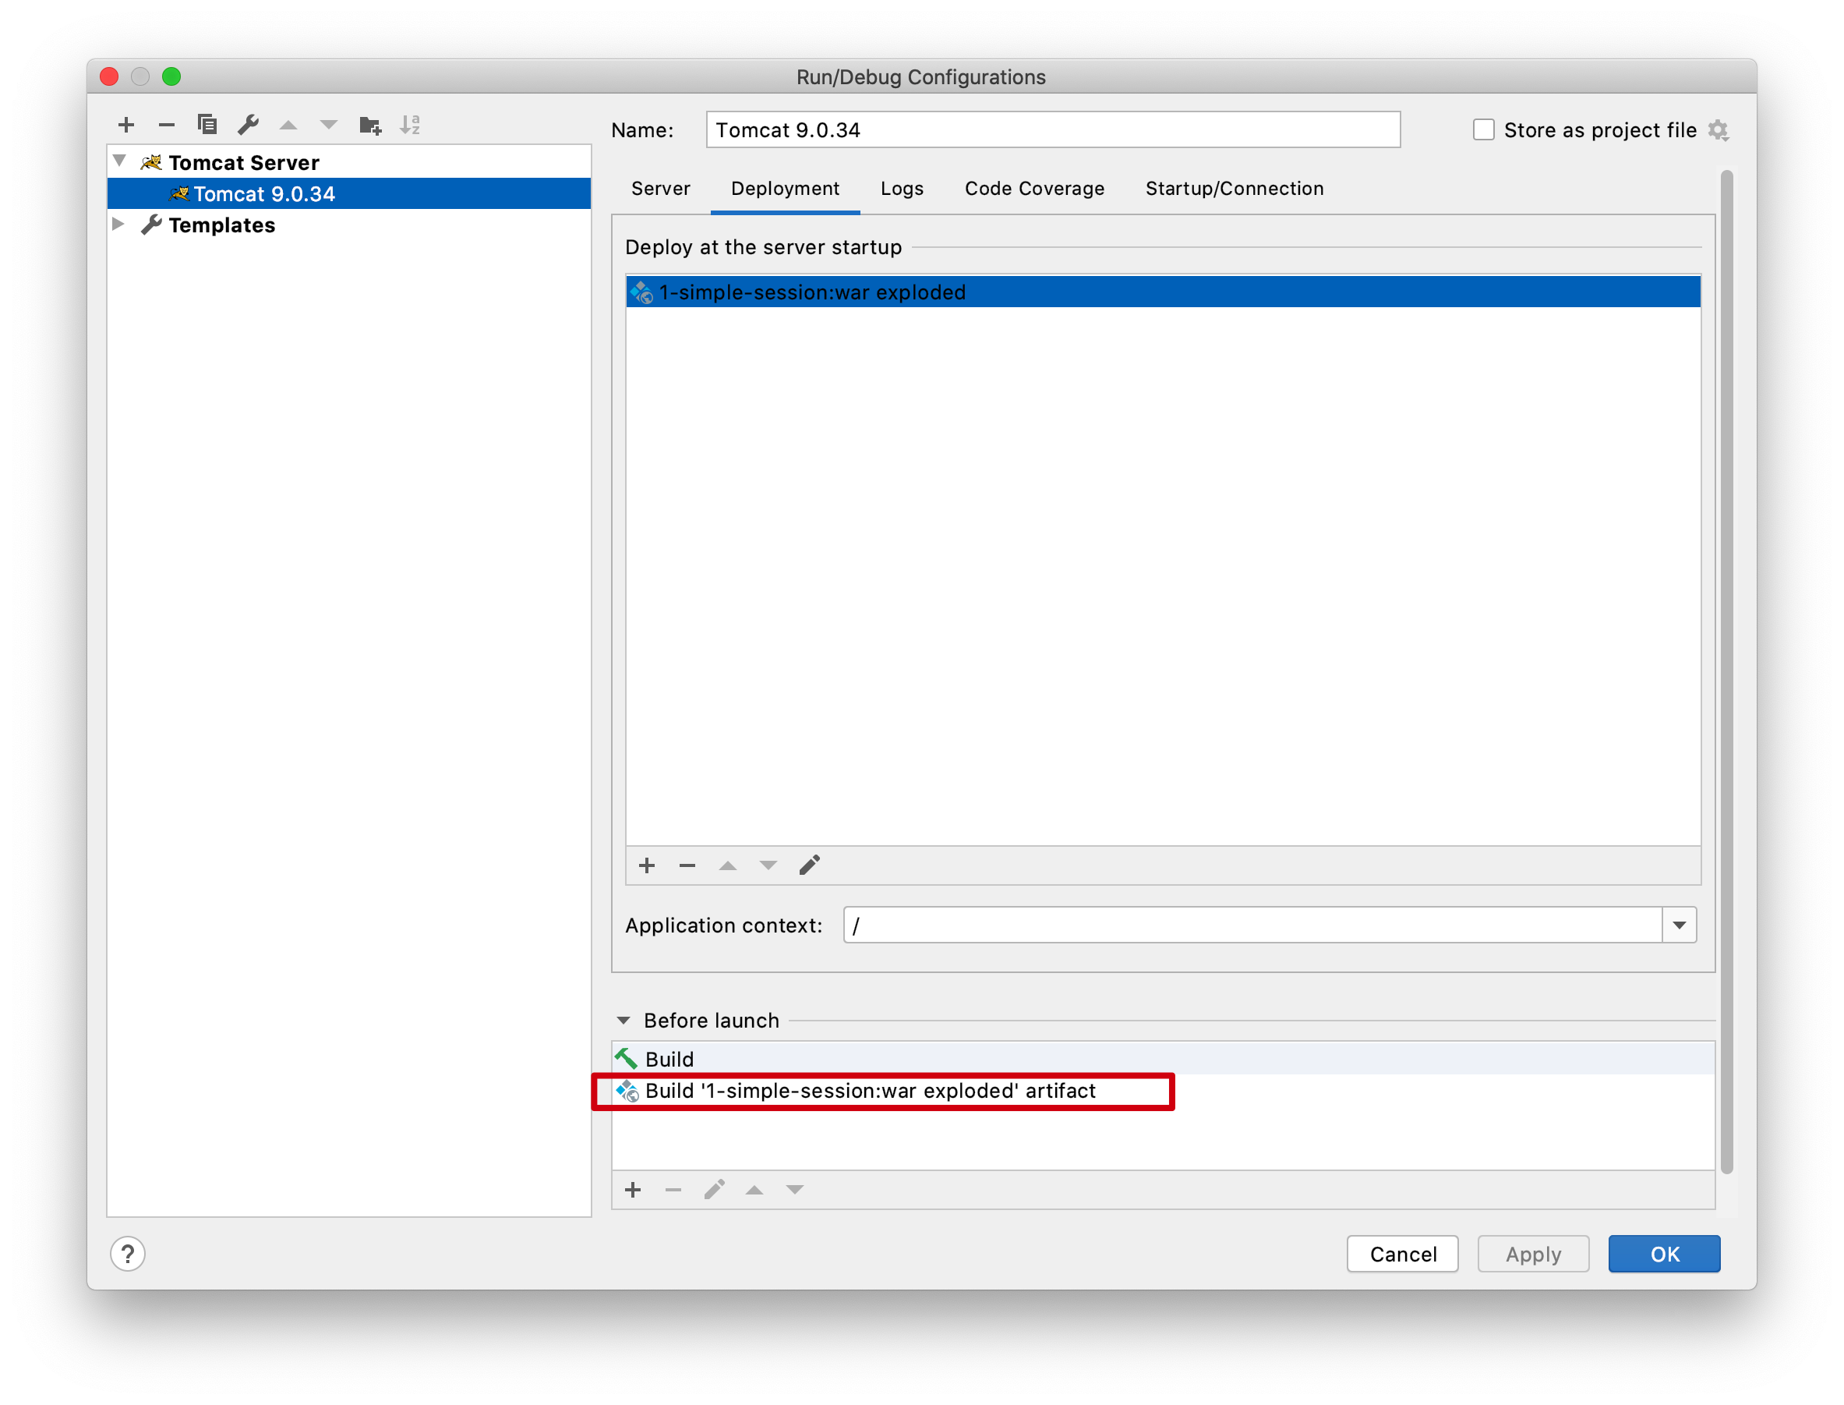Confirm with the OK button
Image resolution: width=1844 pixels, height=1405 pixels.
coord(1663,1254)
